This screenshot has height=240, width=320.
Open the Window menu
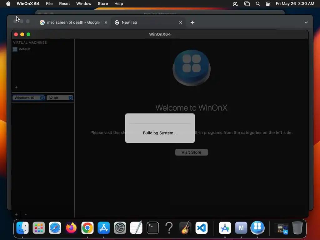tap(84, 4)
